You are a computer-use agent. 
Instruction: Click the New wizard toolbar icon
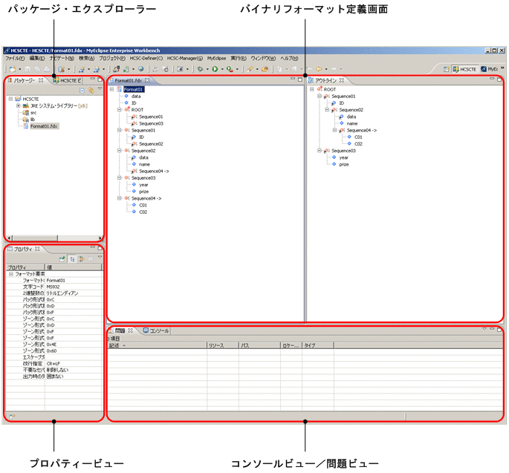click(13, 69)
